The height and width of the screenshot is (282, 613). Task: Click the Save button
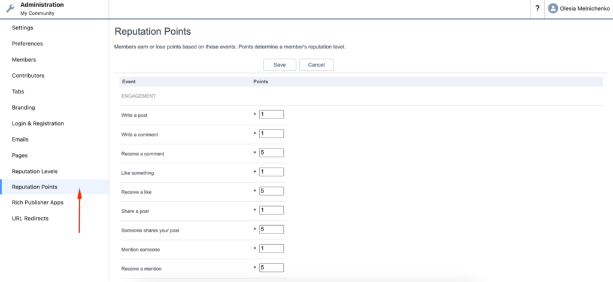point(280,65)
